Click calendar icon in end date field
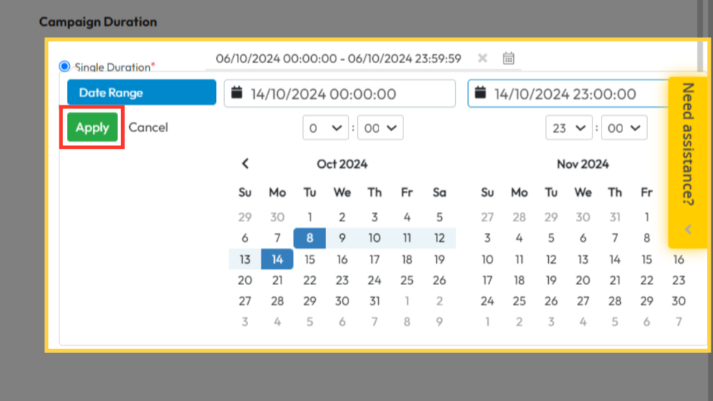The width and height of the screenshot is (713, 401). 481,93
